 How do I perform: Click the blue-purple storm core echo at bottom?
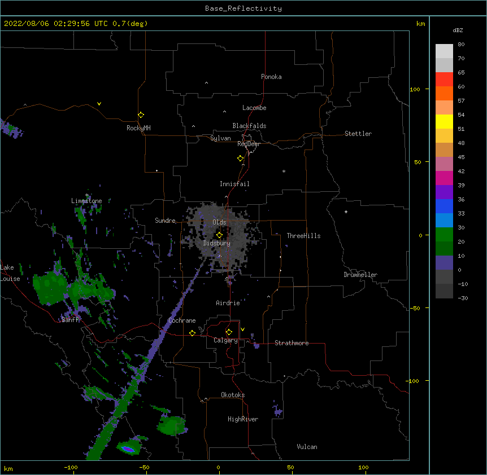tap(128, 449)
